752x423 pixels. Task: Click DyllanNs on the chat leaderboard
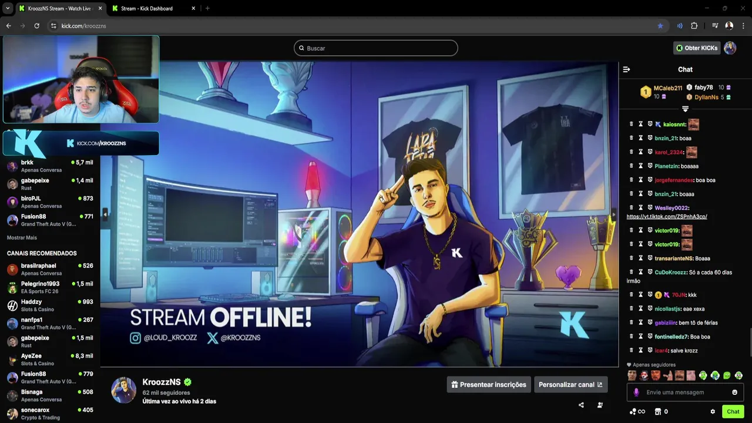click(706, 97)
